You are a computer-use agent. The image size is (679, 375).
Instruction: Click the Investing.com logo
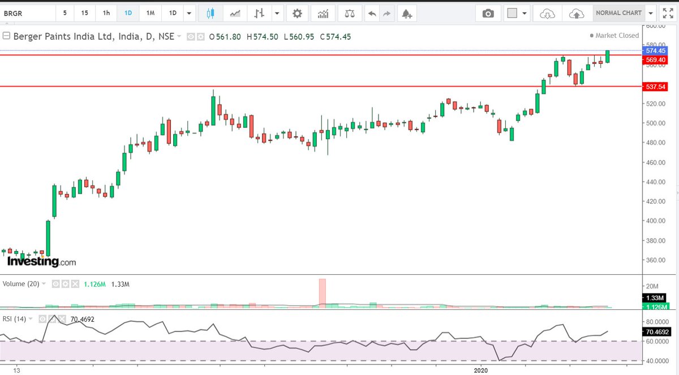click(x=41, y=261)
